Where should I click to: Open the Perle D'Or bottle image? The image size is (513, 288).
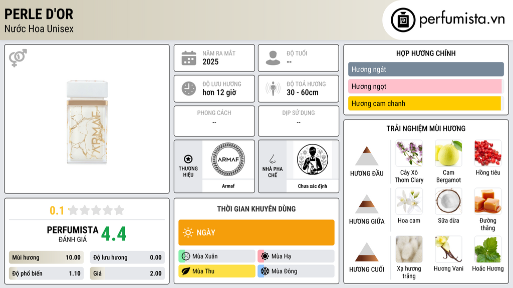(x=87, y=122)
